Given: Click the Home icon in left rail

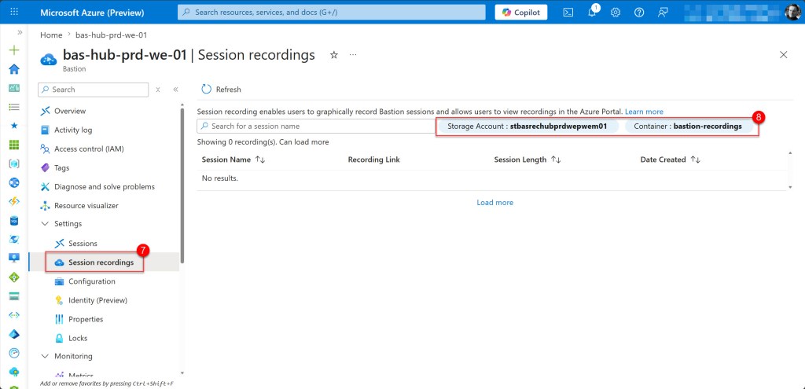Looking at the screenshot, I should [x=13, y=69].
